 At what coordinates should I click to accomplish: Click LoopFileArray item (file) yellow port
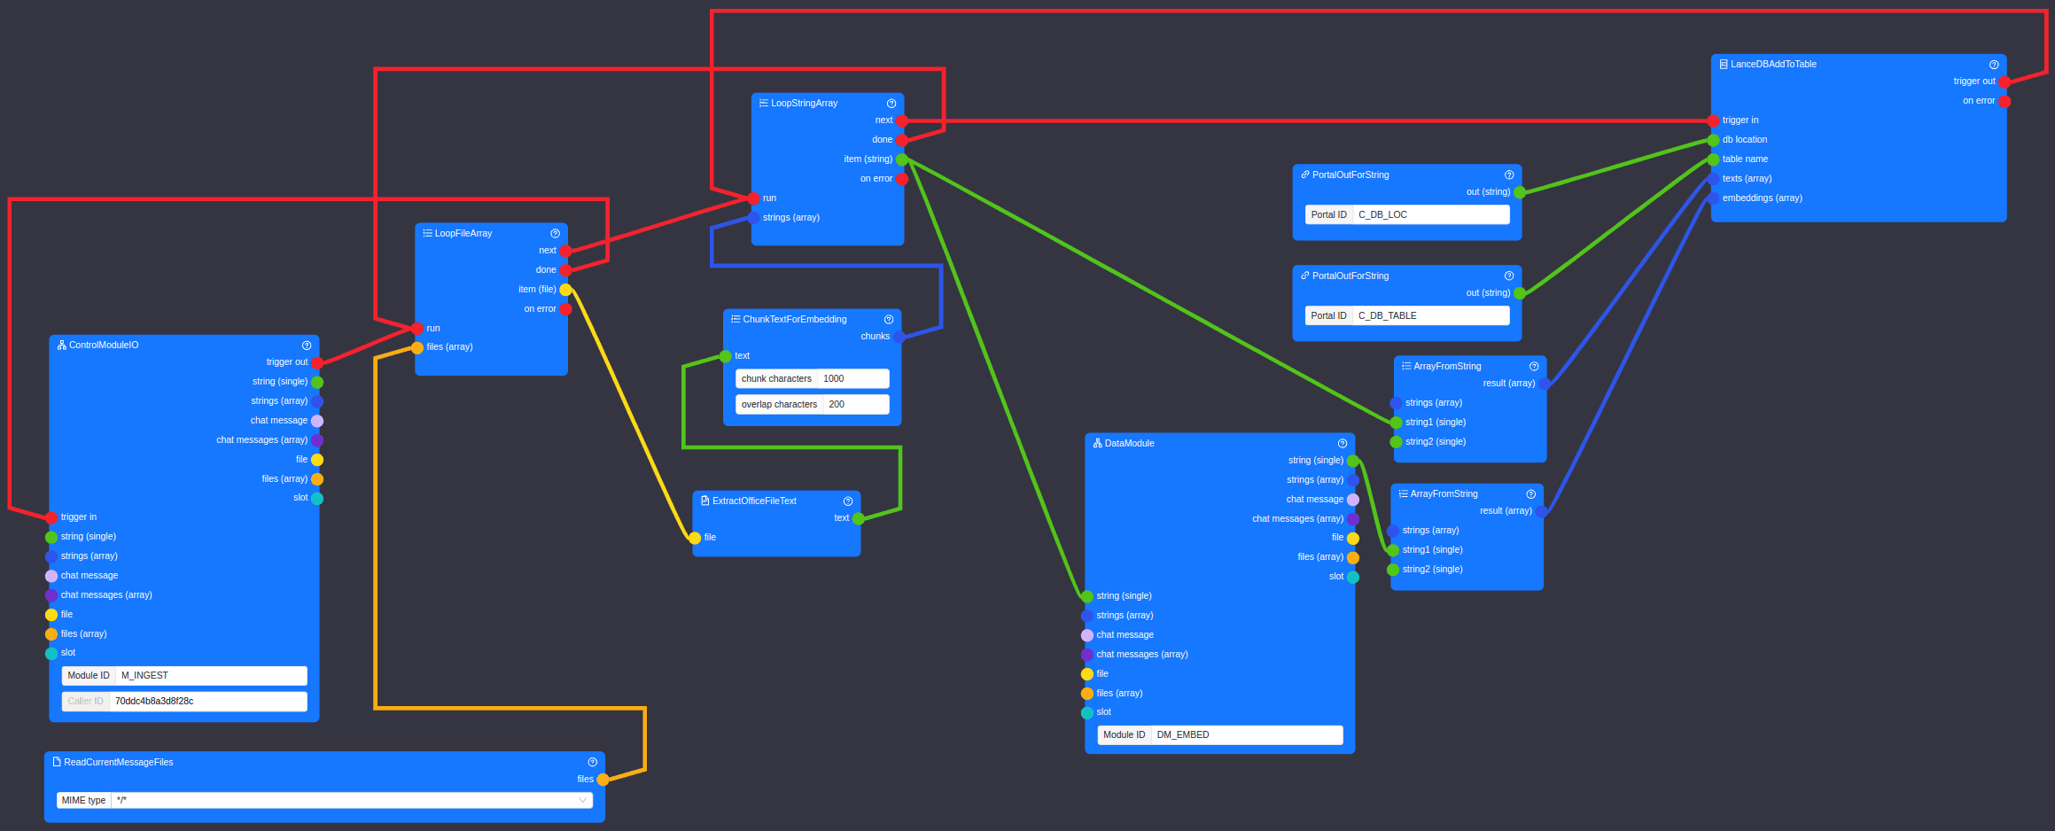click(565, 291)
